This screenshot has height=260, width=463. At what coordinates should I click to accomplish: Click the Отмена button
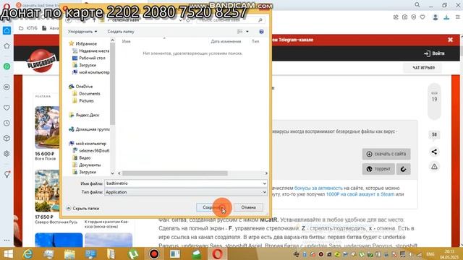tap(248, 207)
